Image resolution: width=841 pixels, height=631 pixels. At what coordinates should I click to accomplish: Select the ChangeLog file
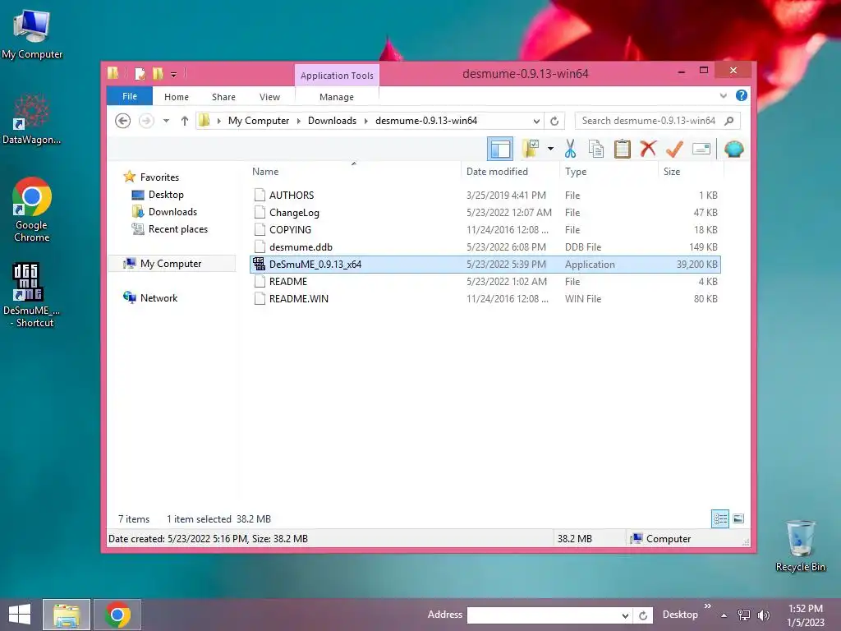[x=485, y=213]
